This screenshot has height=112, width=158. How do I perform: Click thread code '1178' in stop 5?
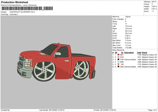point(139,64)
